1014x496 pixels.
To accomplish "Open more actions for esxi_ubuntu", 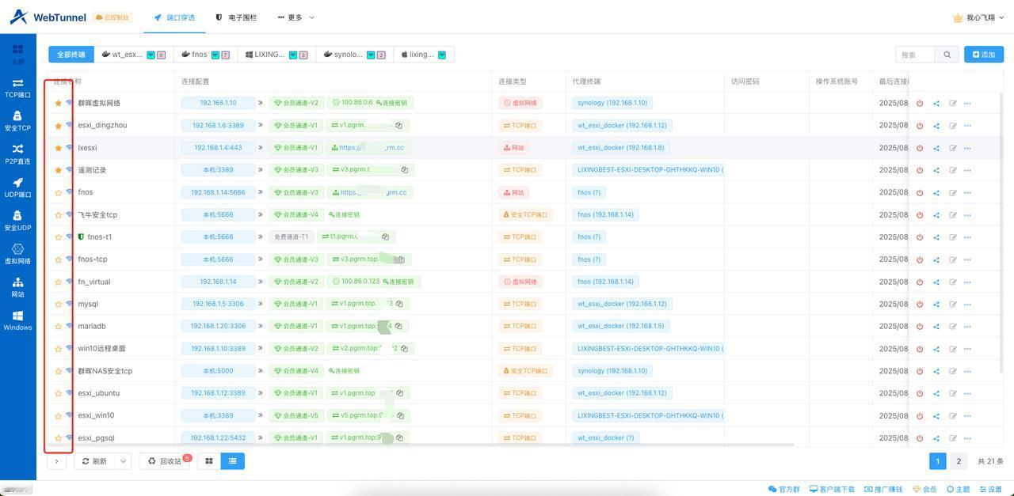I will tap(967, 393).
